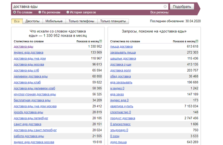Select the 'История запросов' radio option

(x=68, y=12)
